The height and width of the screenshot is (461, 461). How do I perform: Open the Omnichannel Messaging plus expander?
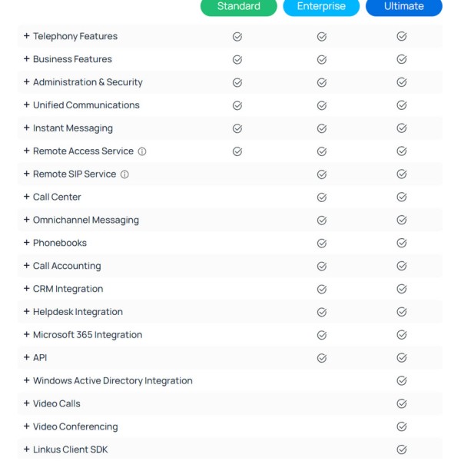[26, 220]
